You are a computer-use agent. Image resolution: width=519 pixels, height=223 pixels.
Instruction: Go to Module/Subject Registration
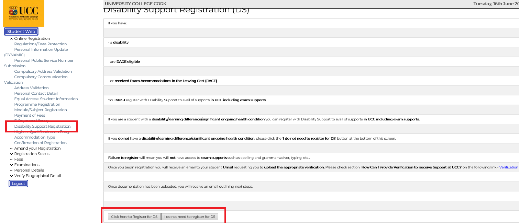(41, 110)
